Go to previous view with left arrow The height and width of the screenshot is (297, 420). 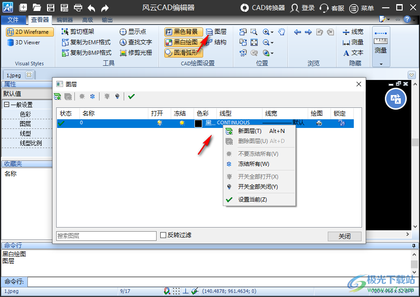click(297, 32)
